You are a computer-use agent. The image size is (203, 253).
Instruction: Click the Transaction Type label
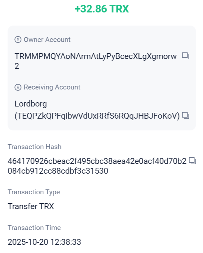pos(34,192)
